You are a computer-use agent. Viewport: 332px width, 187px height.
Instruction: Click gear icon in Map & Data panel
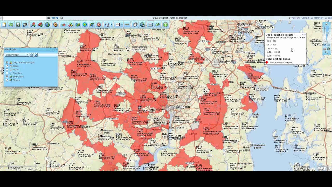pos(31,55)
